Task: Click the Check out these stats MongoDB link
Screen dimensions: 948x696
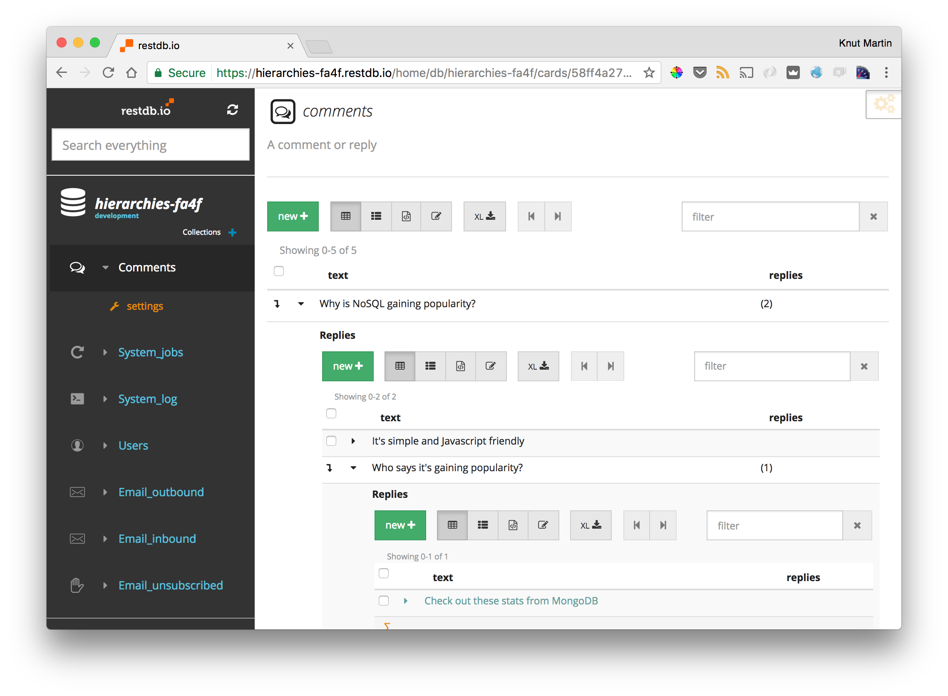Action: (x=510, y=600)
